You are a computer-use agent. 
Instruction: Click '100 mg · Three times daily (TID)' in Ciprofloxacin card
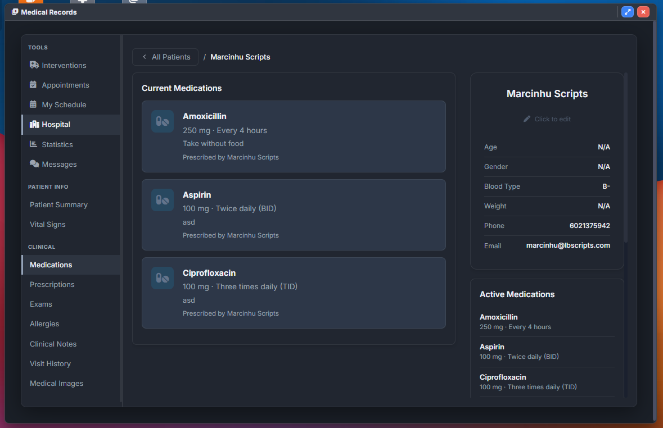[x=240, y=287]
